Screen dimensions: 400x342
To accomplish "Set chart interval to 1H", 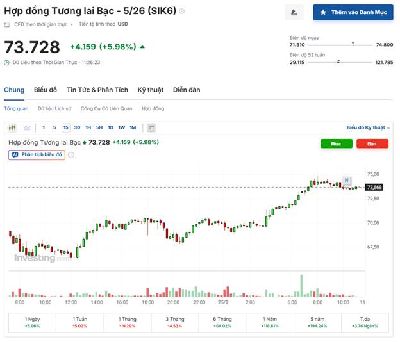I will click(x=88, y=127).
